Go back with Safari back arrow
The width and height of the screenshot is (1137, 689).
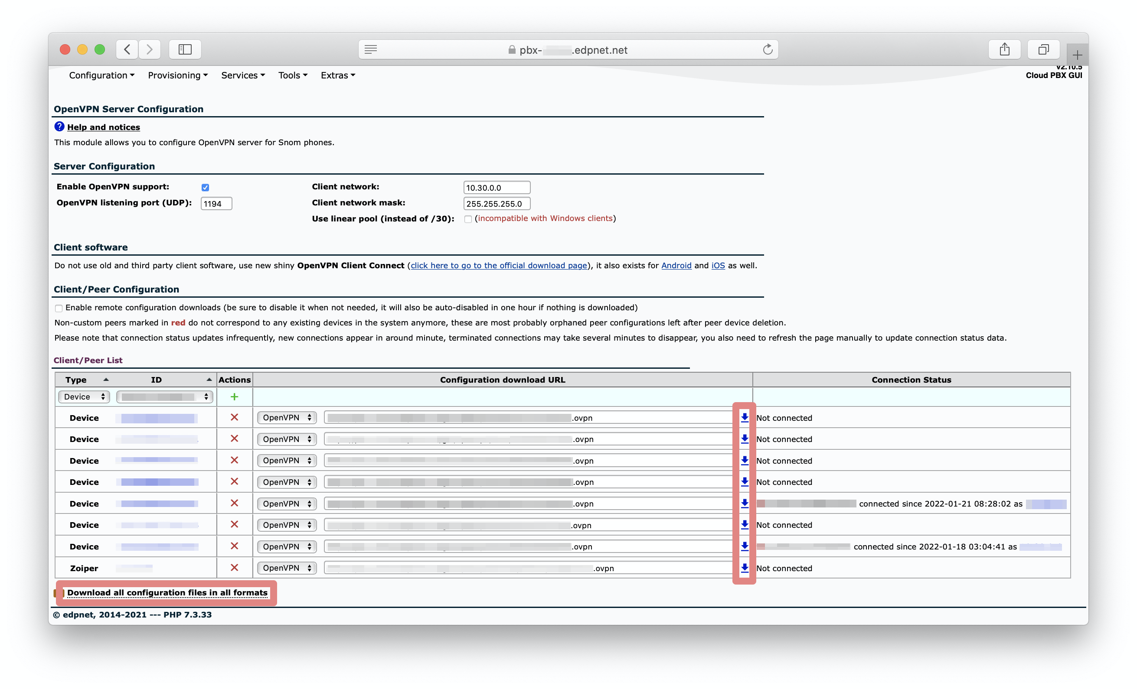click(127, 49)
